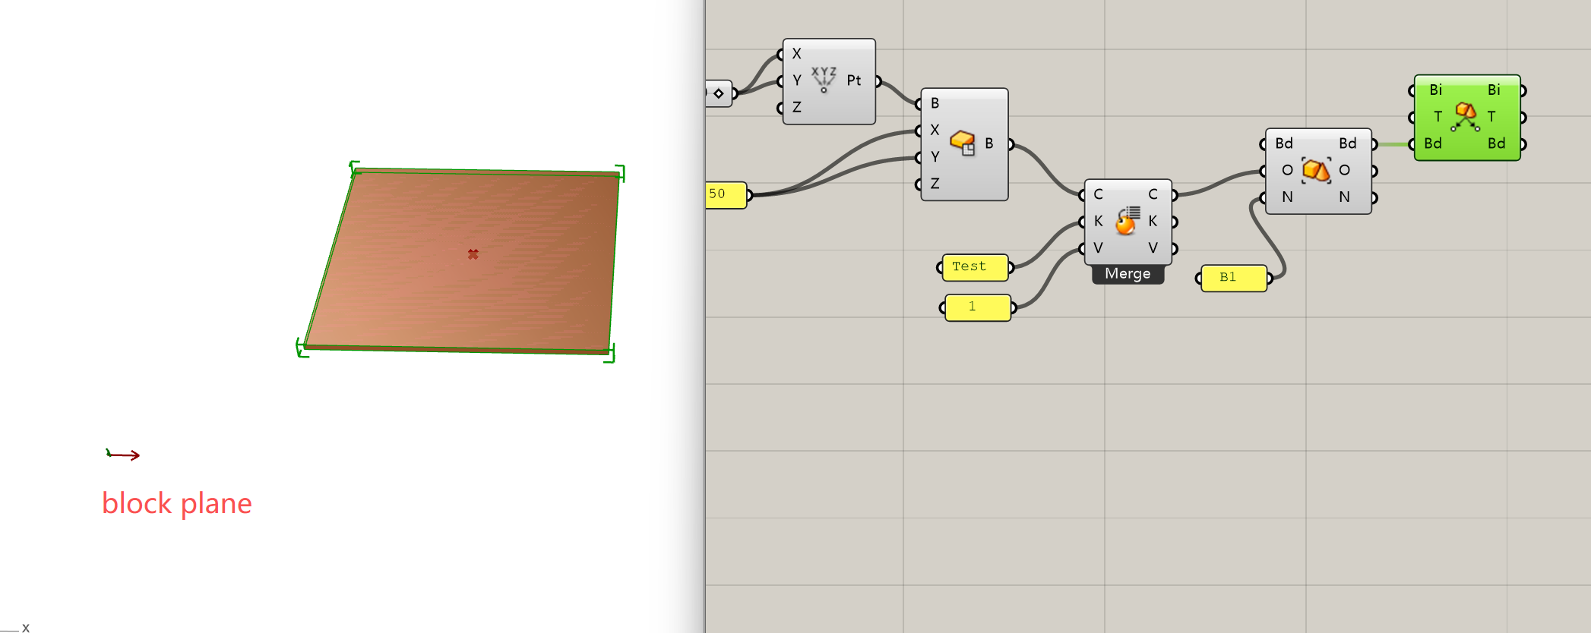Click the yellow panel with value 1
The width and height of the screenshot is (1591, 633).
coord(977,307)
